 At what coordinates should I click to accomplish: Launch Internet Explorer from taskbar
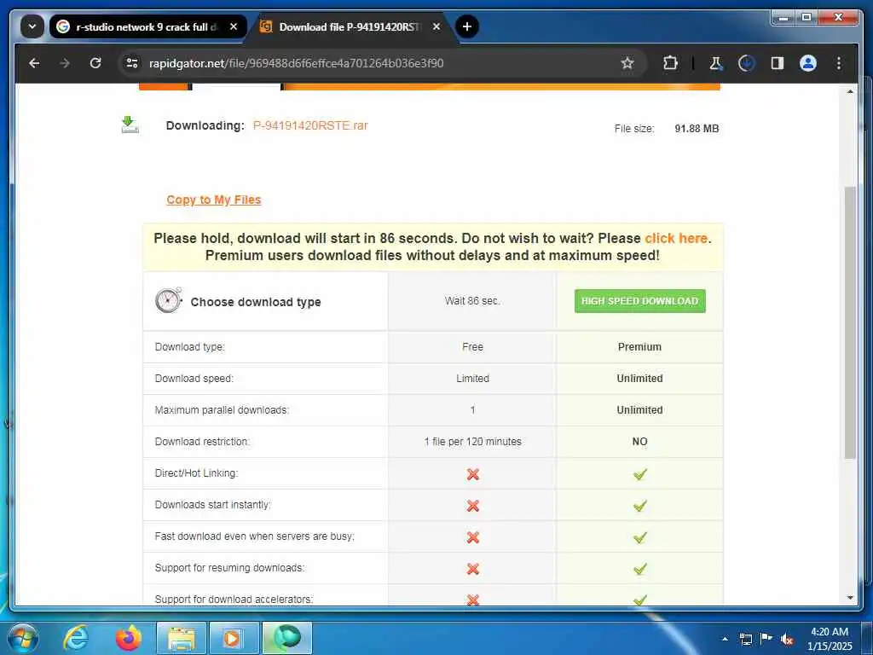click(x=76, y=638)
